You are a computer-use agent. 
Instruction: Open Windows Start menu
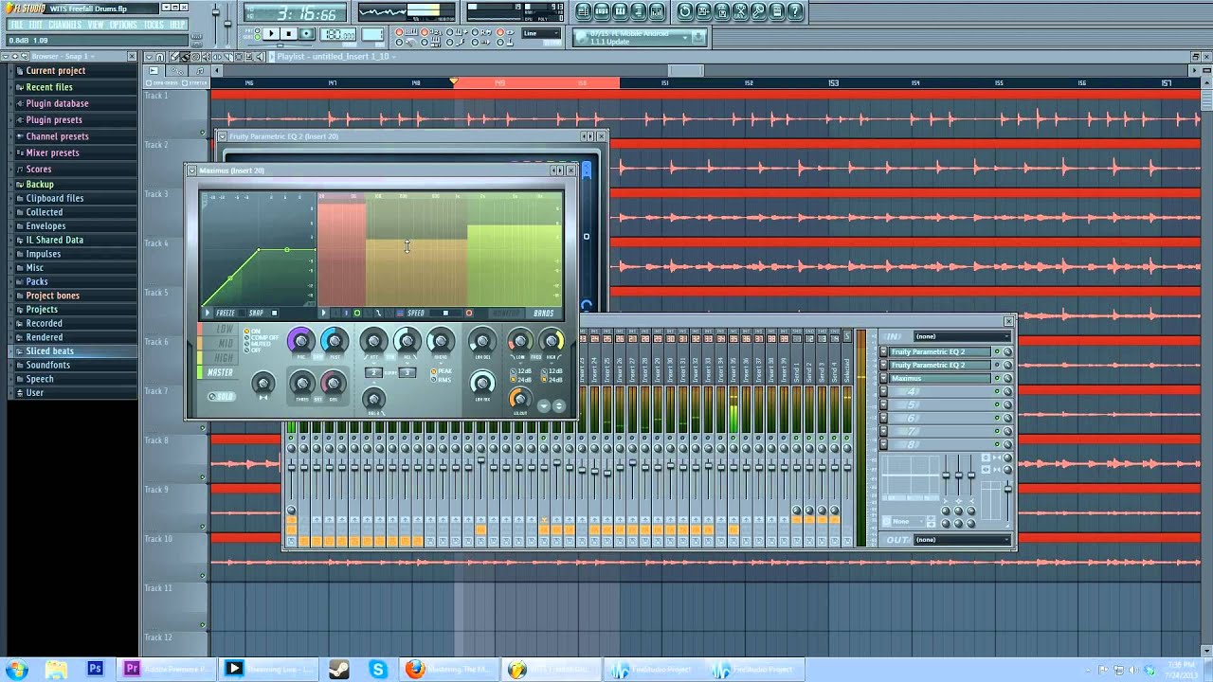(17, 669)
